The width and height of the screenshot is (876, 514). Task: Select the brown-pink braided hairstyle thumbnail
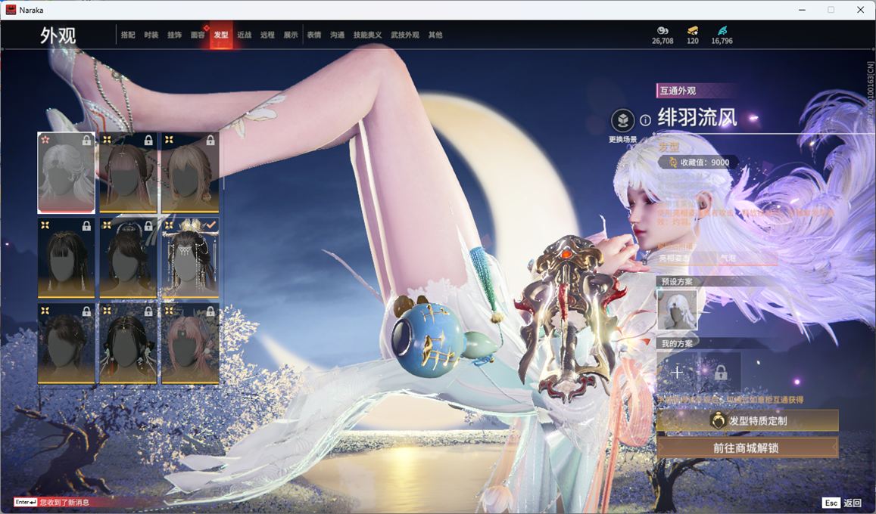(x=128, y=173)
